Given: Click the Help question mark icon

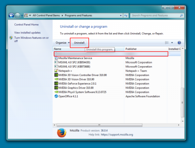Looking at the screenshot, I should click(179, 42).
